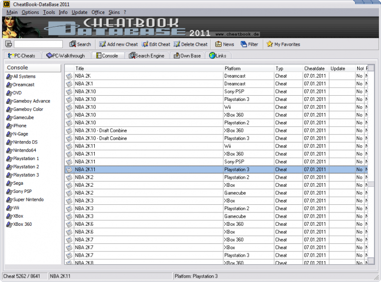Click the Search binoculars icon
This screenshot has height=282, width=381.
coord(72,44)
